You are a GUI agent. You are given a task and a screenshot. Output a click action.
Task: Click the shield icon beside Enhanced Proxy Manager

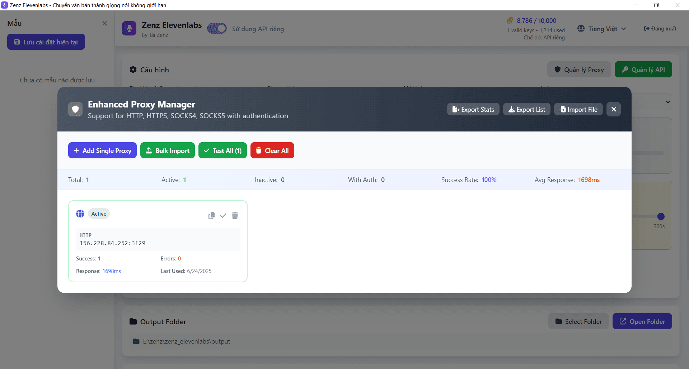point(75,109)
